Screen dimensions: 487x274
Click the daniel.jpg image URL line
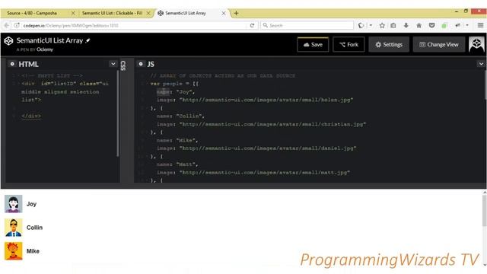tap(256, 148)
